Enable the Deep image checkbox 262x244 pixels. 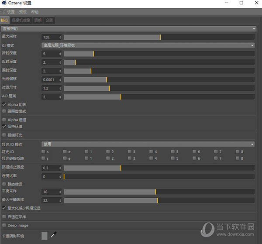click(4, 225)
